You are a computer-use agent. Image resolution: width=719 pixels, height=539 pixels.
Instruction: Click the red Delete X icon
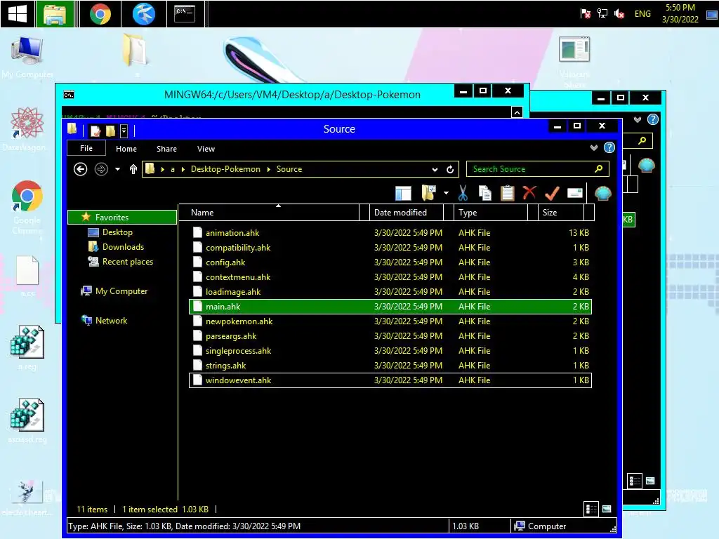(x=529, y=192)
